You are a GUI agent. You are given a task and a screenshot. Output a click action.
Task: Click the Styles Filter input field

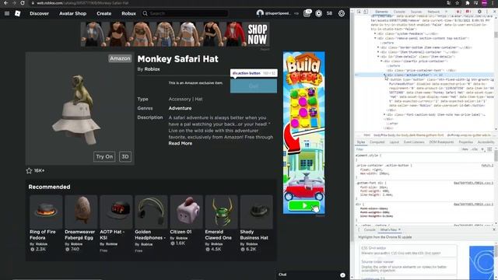(x=408, y=149)
